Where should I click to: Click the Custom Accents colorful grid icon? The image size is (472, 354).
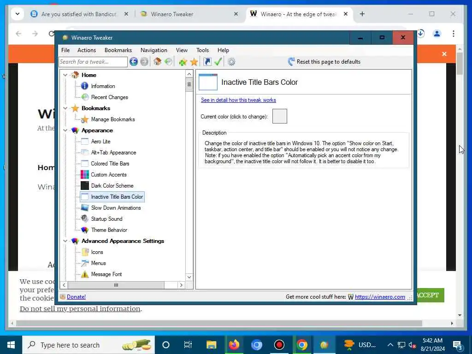point(85,175)
